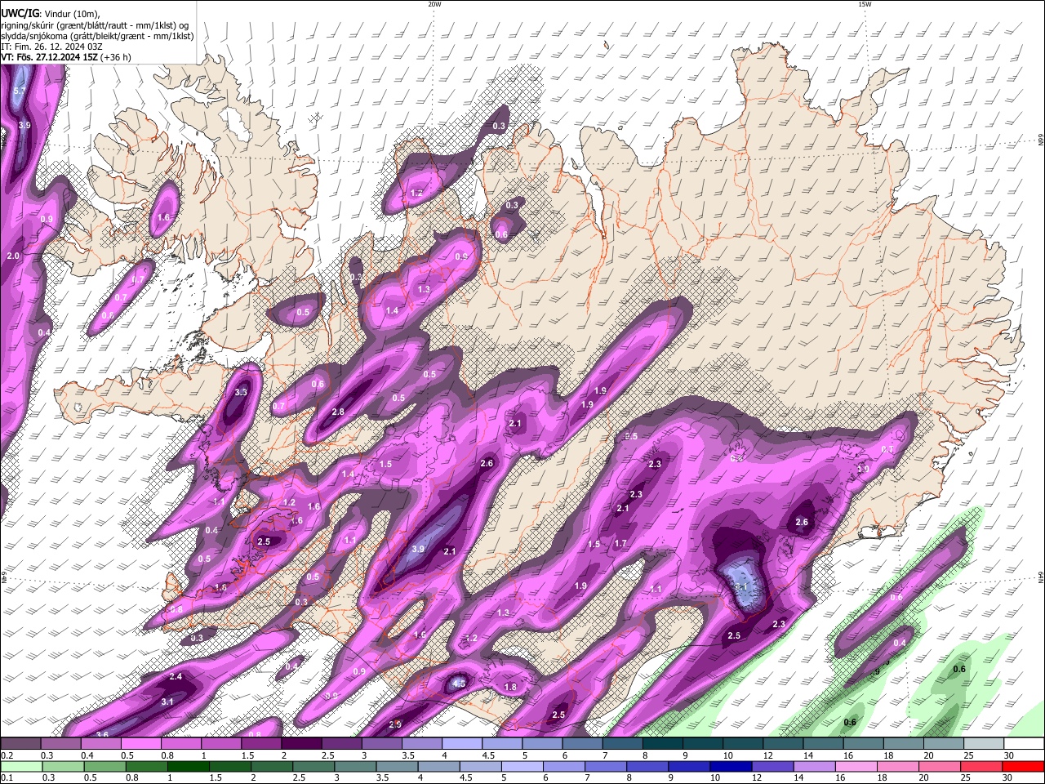The width and height of the screenshot is (1045, 784).
Task: Click the 3.3 precipitation value on the map
Action: pos(240,392)
